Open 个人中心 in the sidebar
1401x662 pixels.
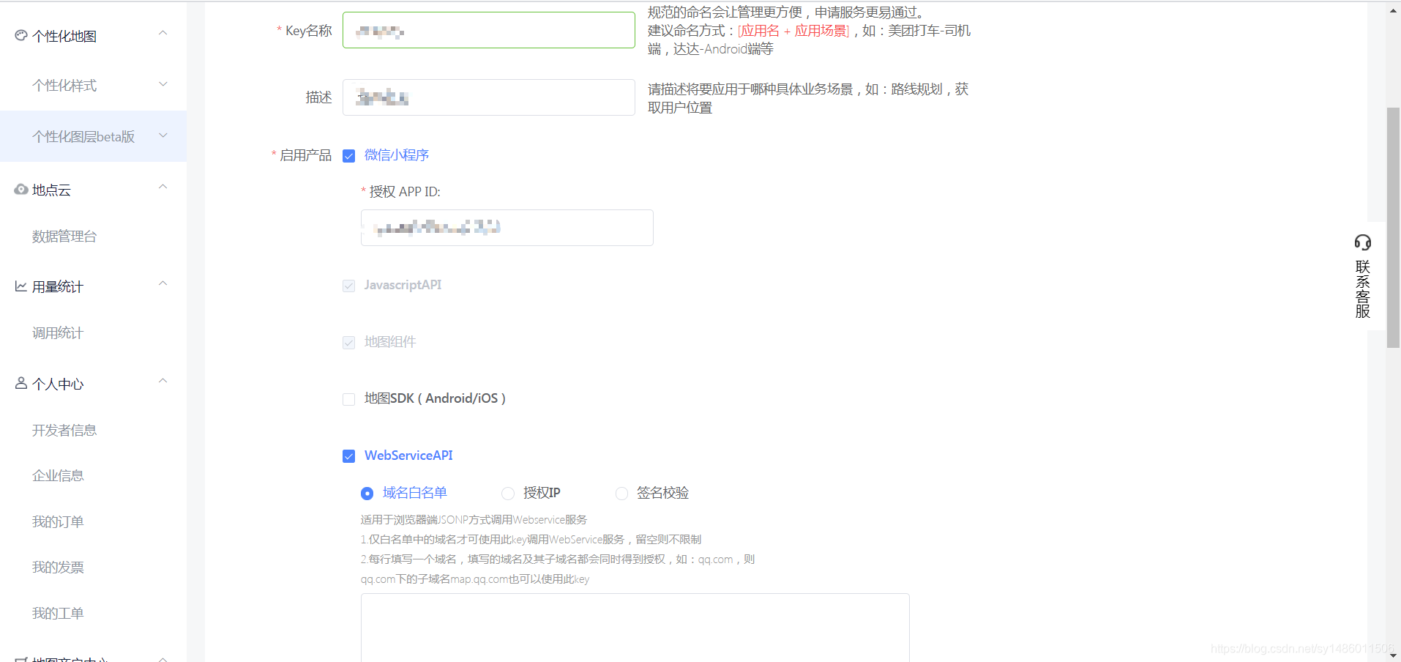point(58,384)
